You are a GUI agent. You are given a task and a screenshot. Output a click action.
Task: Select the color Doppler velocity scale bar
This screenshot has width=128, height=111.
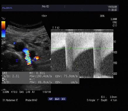point(3,29)
